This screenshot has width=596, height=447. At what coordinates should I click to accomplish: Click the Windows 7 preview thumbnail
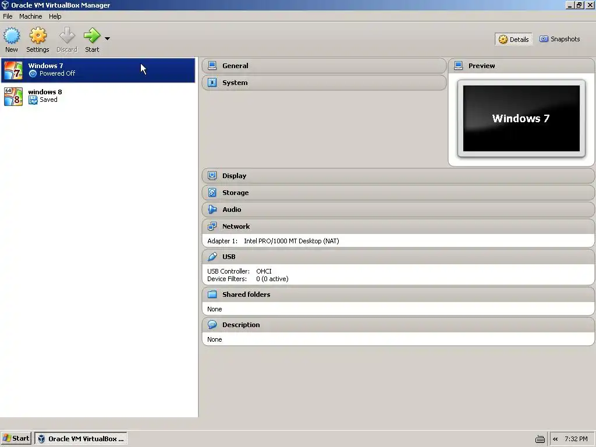(x=521, y=119)
